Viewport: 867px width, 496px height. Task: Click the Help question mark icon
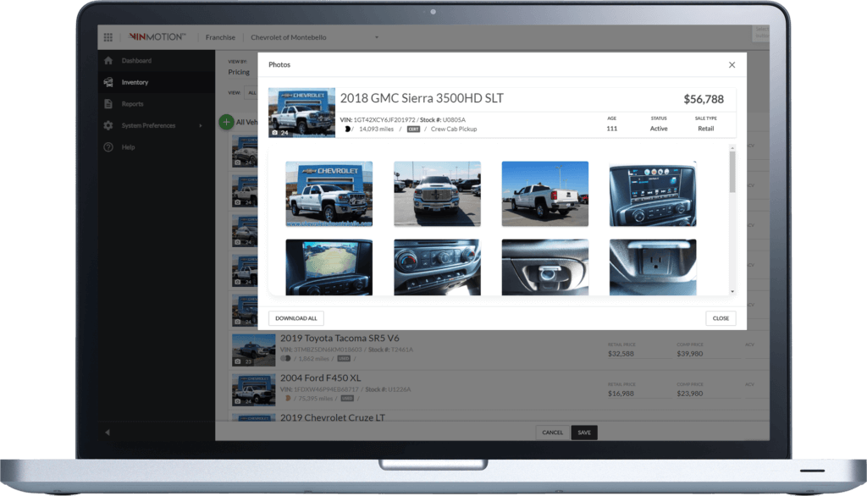pos(108,147)
